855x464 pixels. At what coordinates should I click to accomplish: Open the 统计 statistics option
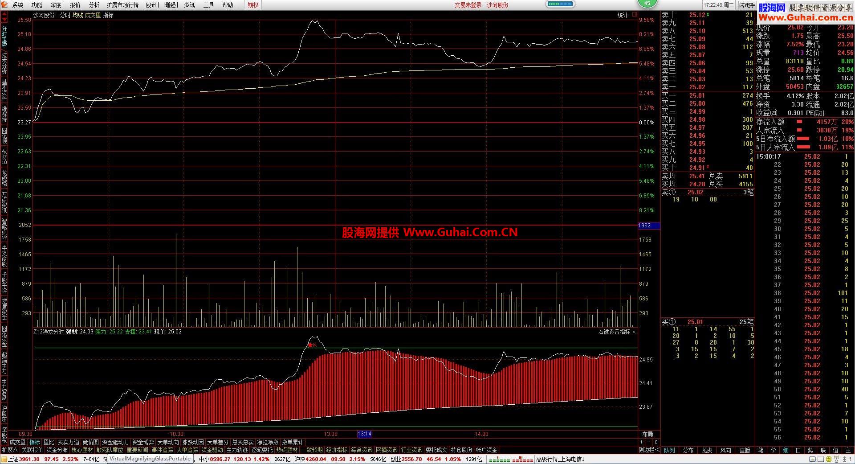(623, 15)
